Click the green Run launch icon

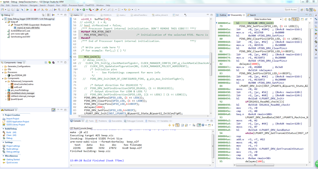(x=84, y=10)
